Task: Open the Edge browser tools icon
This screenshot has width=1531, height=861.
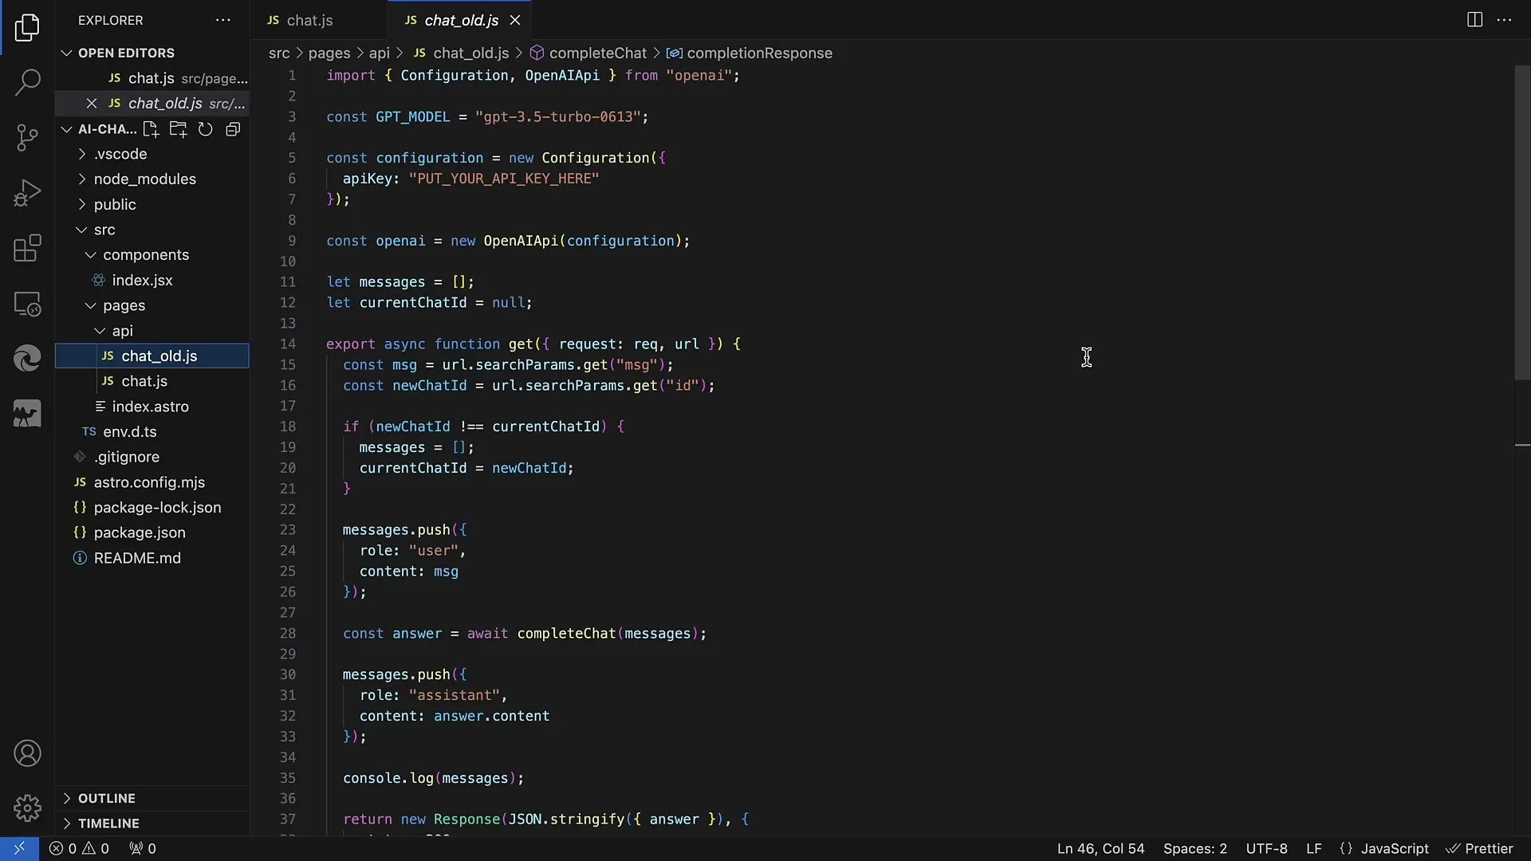Action: tap(27, 359)
